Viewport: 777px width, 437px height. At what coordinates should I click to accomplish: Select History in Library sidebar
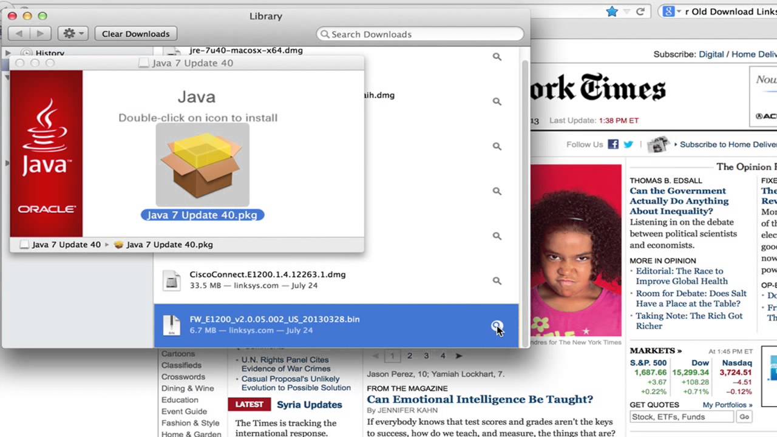(50, 53)
